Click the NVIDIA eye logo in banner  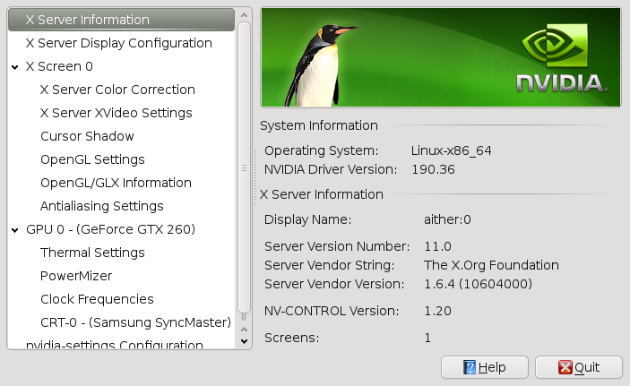556,45
